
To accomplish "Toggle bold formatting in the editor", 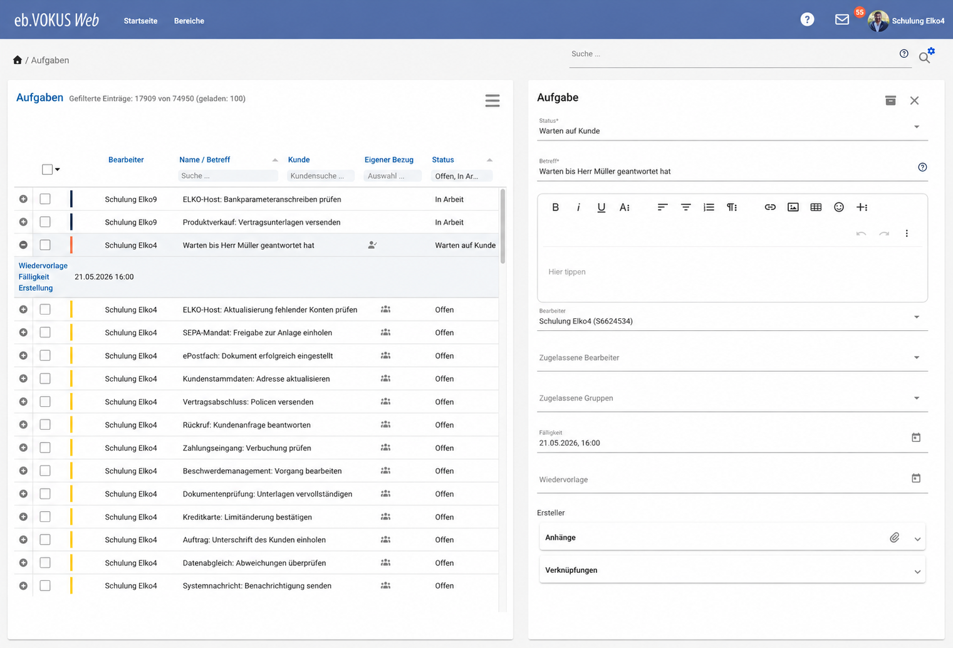I will (555, 207).
